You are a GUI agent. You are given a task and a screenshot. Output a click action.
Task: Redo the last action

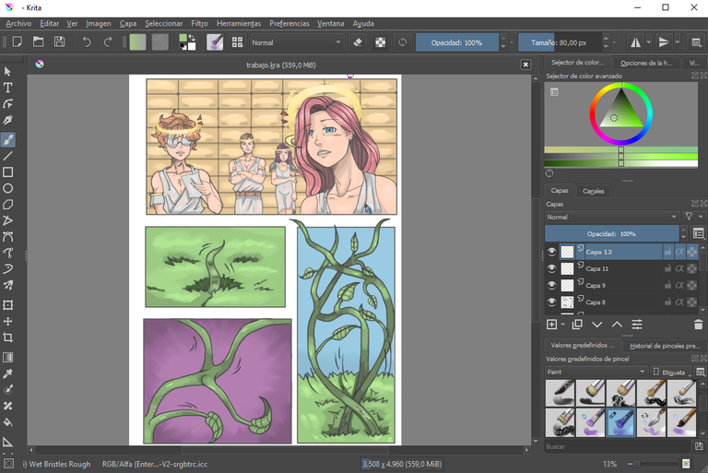pos(108,42)
